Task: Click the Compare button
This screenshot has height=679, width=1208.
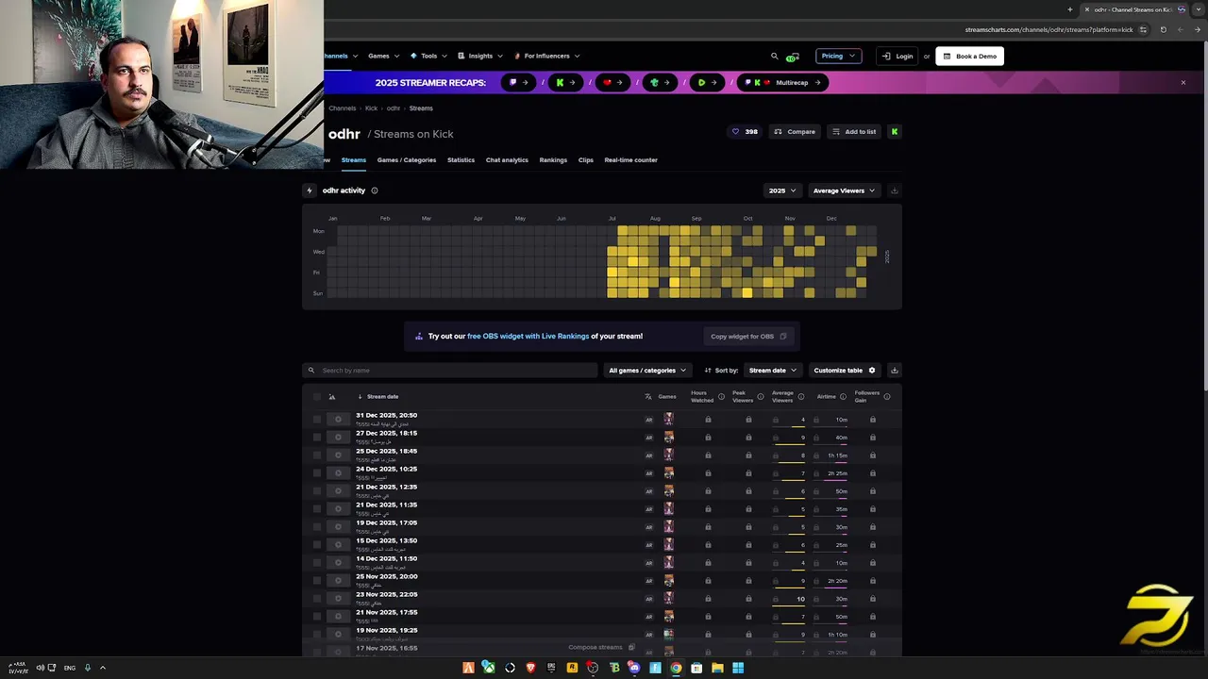Action: tap(794, 132)
